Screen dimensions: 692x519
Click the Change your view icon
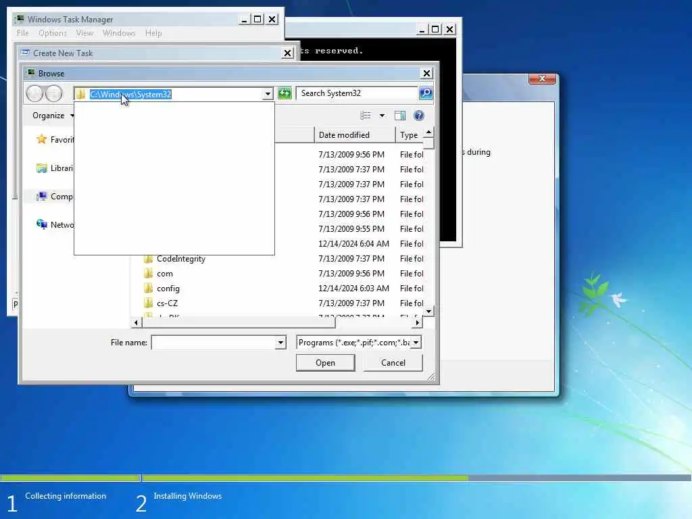(x=366, y=116)
